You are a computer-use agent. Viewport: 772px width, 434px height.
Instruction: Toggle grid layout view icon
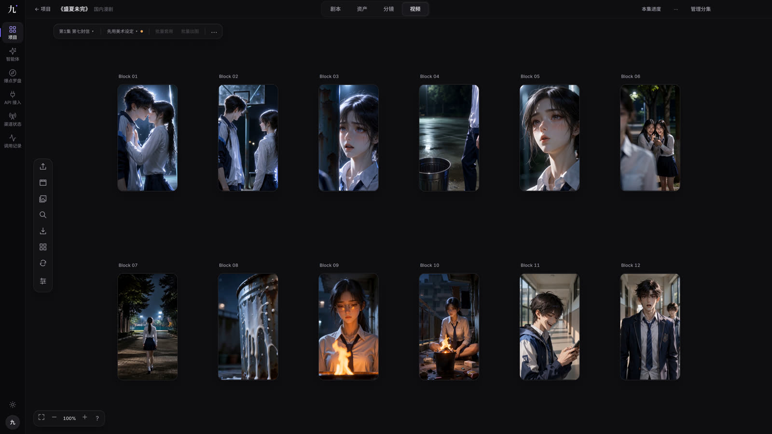(43, 247)
